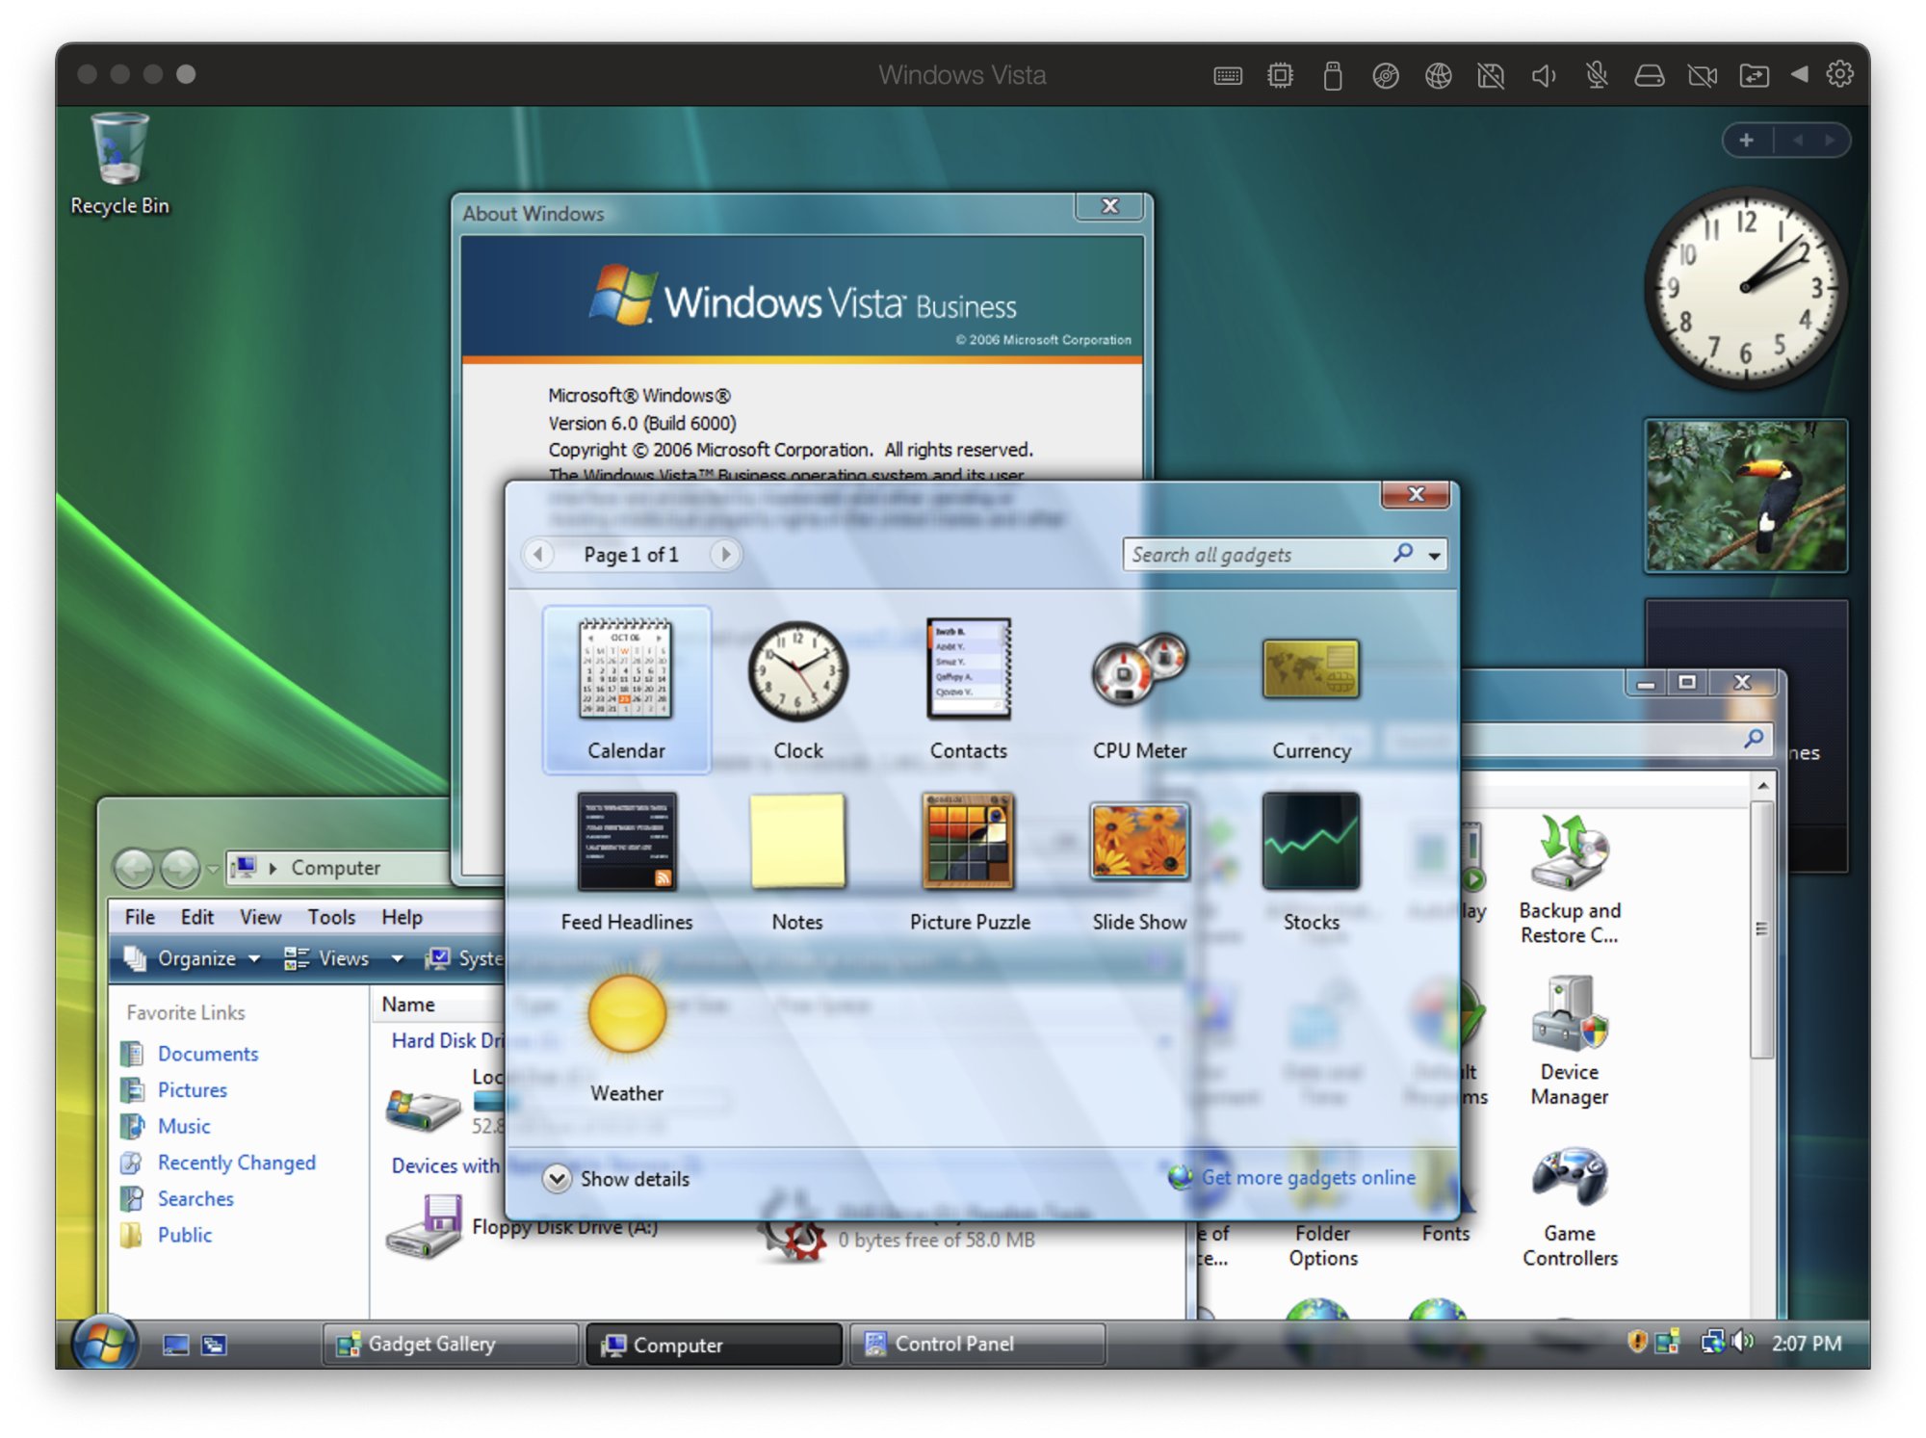Select the Currency gadget icon

(1311, 670)
